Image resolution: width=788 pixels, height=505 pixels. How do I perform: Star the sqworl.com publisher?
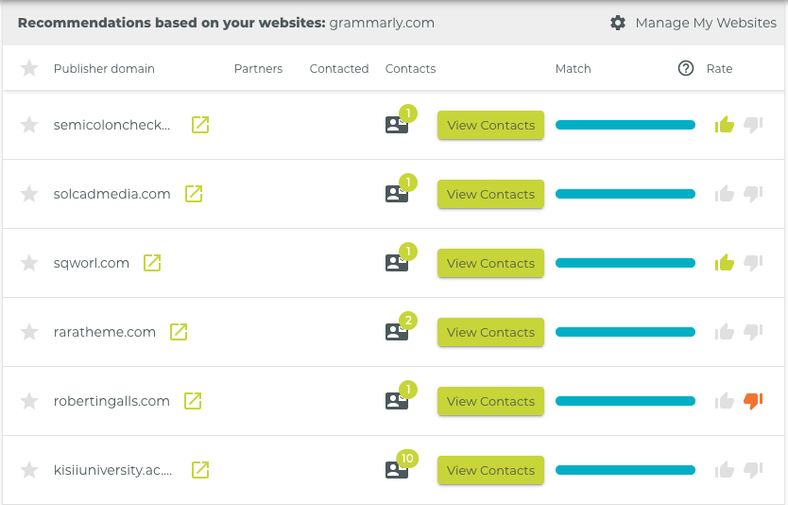point(29,263)
